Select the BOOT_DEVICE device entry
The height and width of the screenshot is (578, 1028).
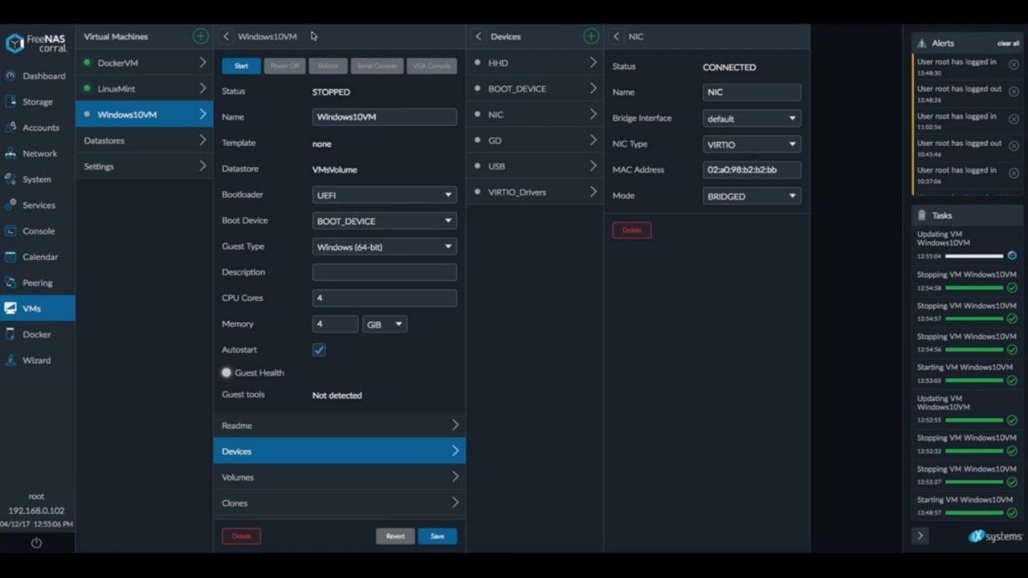(x=535, y=88)
